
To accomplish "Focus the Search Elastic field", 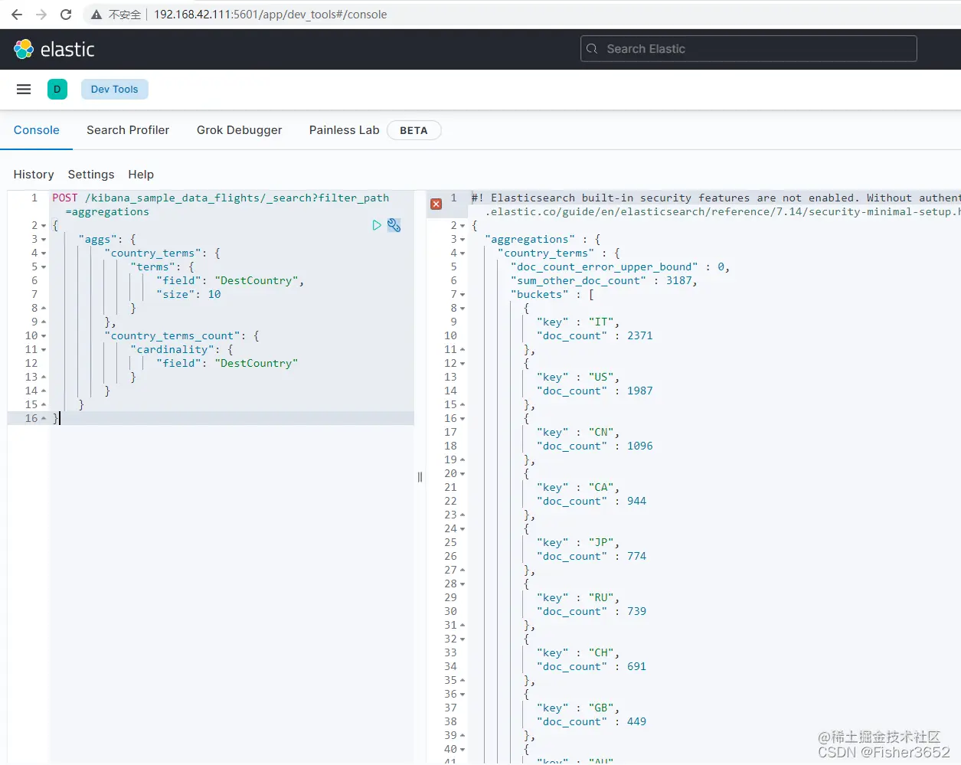I will coord(749,49).
